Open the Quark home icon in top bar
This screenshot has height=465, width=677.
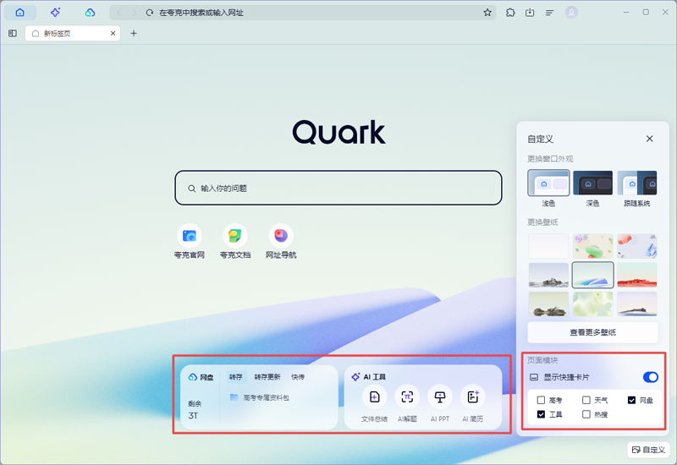click(x=19, y=13)
